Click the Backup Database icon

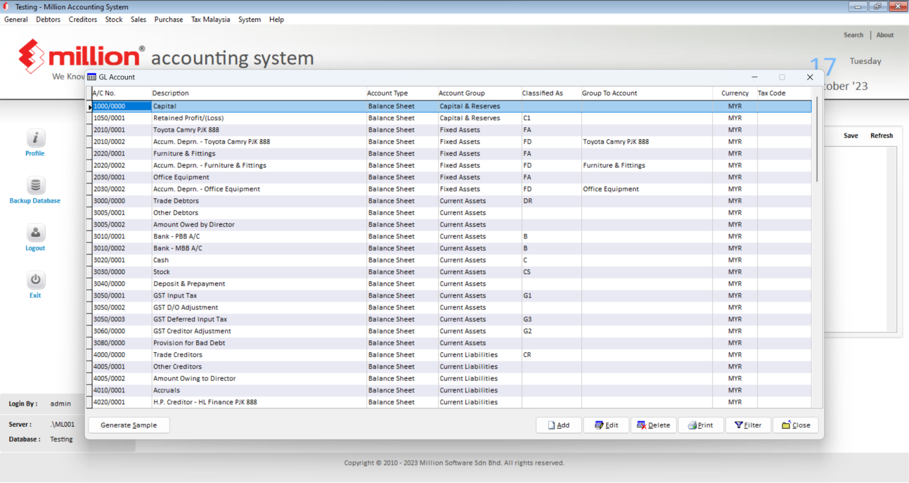pos(36,186)
